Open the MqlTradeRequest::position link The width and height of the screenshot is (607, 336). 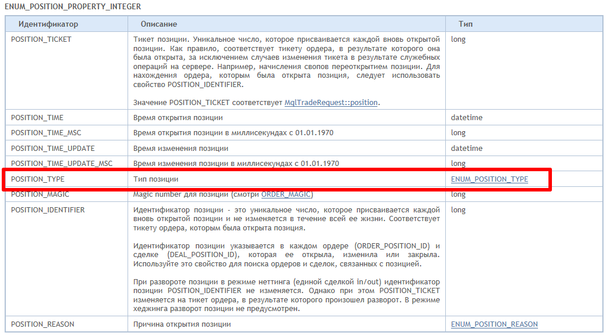pyautogui.click(x=331, y=103)
